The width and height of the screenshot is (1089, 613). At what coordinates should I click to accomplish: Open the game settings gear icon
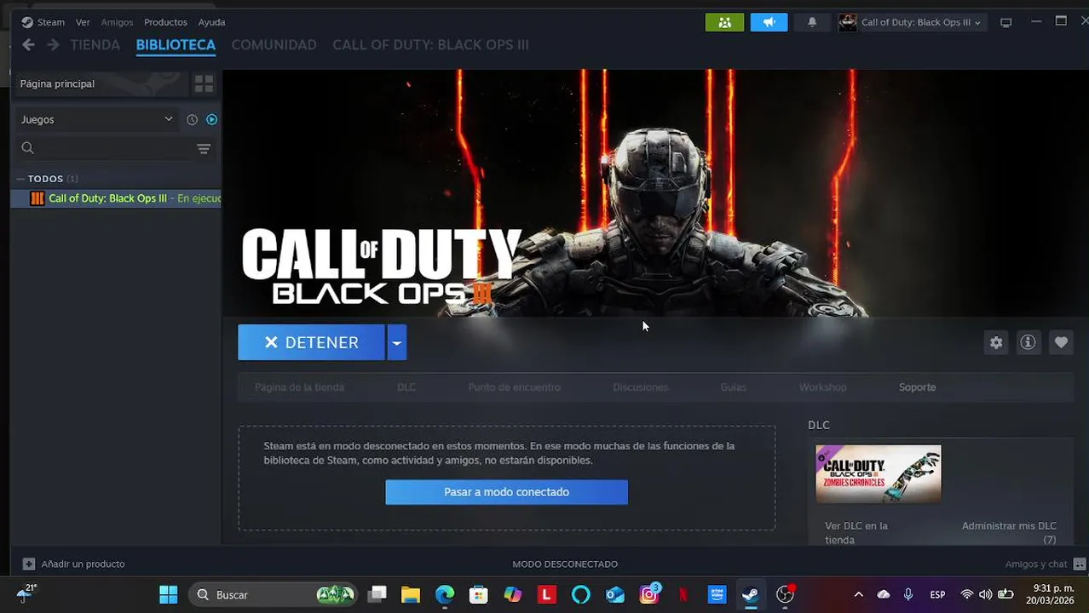[x=996, y=342]
